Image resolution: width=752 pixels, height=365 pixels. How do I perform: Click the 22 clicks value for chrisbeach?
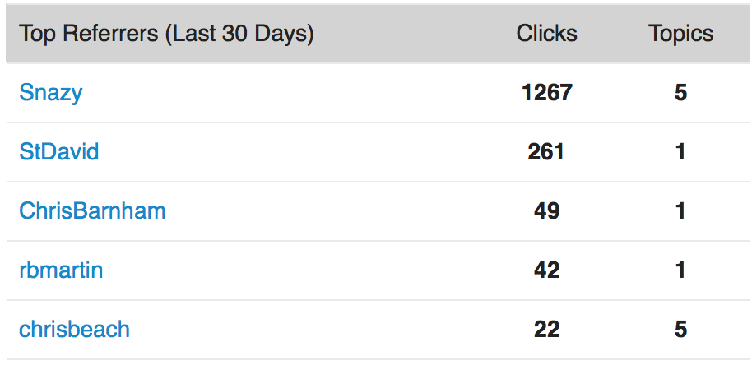[x=546, y=330]
